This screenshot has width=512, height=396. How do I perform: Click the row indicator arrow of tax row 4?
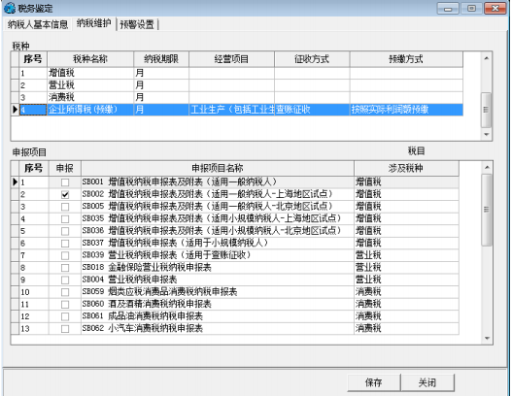coord(15,110)
